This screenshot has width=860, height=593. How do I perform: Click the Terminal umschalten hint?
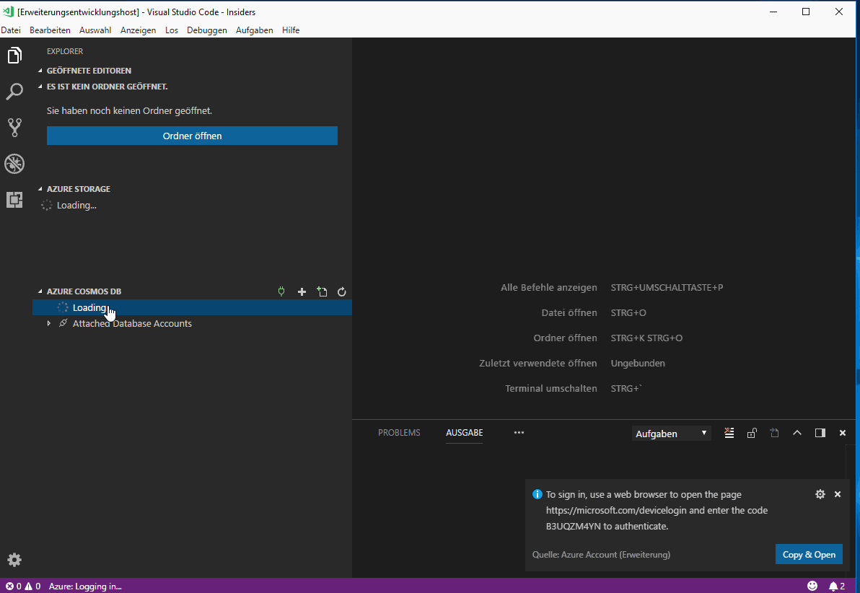click(x=551, y=388)
